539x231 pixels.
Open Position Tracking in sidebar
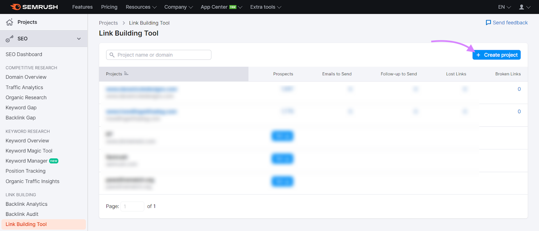pos(26,171)
